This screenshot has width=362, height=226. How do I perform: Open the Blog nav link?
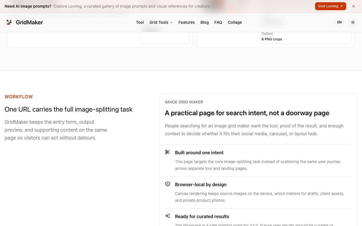[204, 22]
